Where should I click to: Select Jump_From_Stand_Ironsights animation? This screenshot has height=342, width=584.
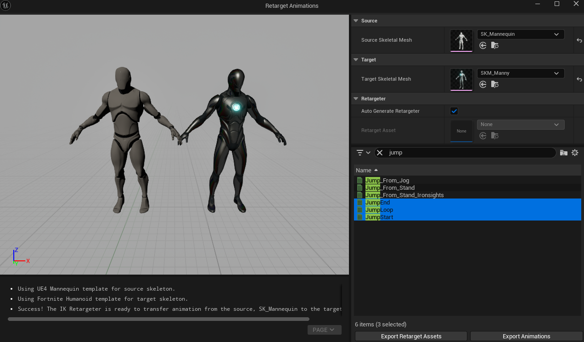point(467,195)
